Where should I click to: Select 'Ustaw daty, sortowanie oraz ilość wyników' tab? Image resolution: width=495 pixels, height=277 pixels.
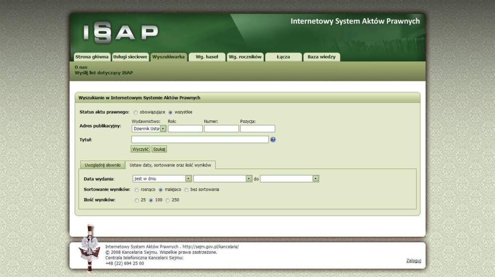pyautogui.click(x=170, y=165)
